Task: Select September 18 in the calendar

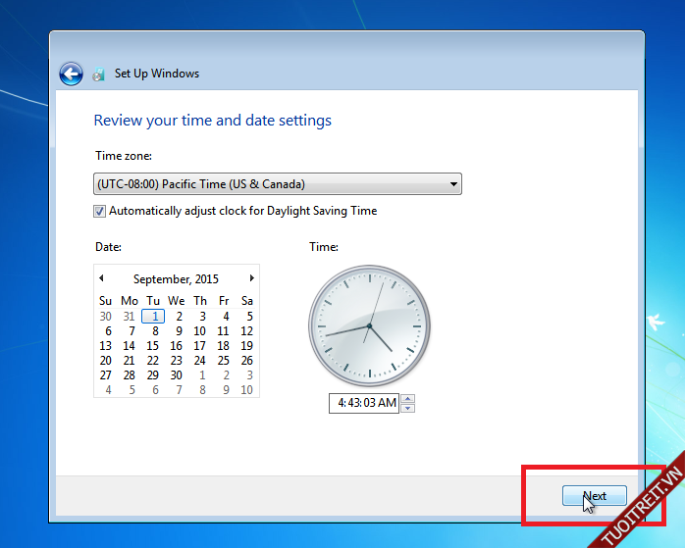Action: (224, 345)
